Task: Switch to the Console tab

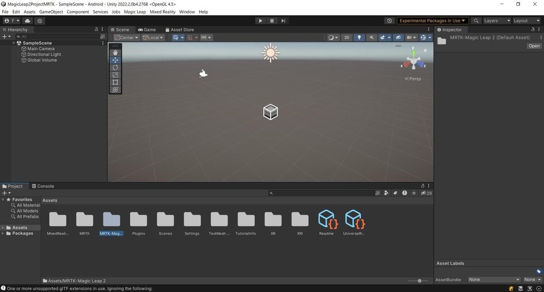Action: point(42,186)
